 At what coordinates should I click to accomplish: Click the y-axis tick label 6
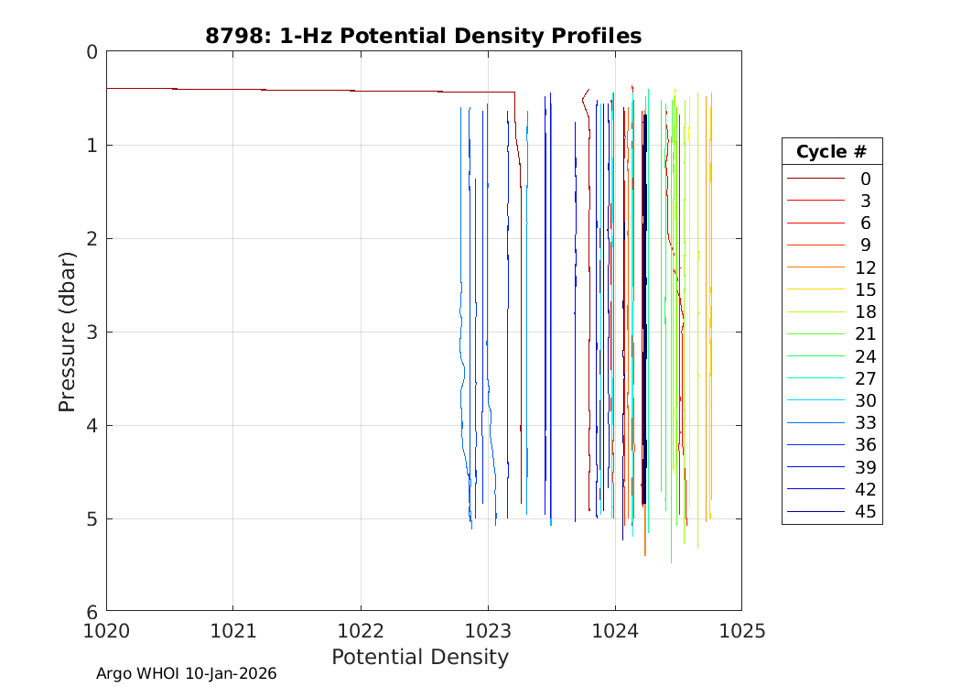click(92, 611)
